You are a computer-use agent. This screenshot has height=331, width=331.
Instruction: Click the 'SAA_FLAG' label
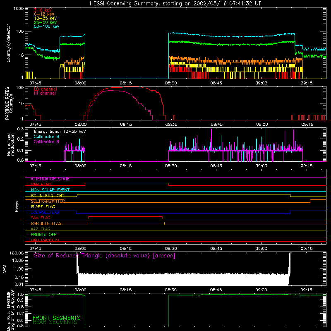tap(41, 218)
